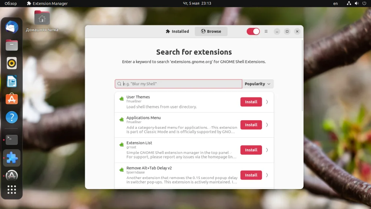
Task: Open the Обзор activities overview
Action: click(x=11, y=3)
